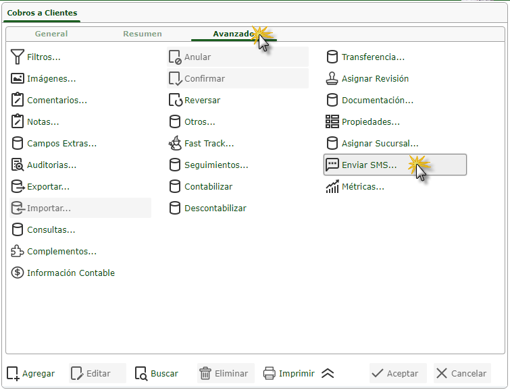This screenshot has height=390, width=510.
Task: Click the Enviar SMS speech bubble icon
Action: coord(332,165)
